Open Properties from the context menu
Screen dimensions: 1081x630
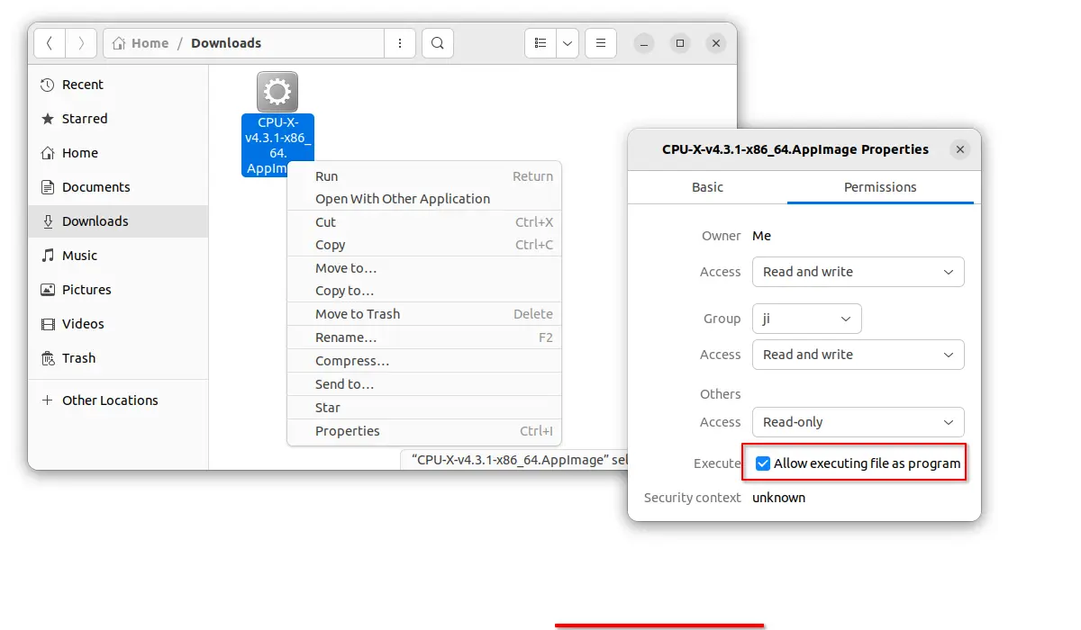coord(424,431)
